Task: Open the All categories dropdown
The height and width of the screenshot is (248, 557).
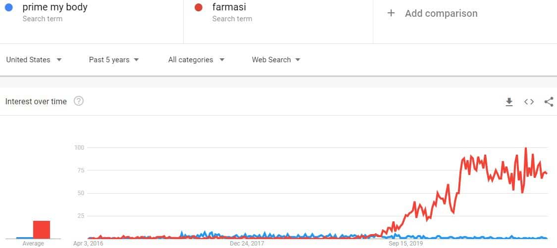Action: 197,60
